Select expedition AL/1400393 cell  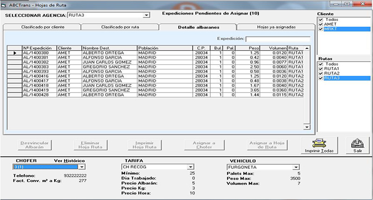point(40,72)
